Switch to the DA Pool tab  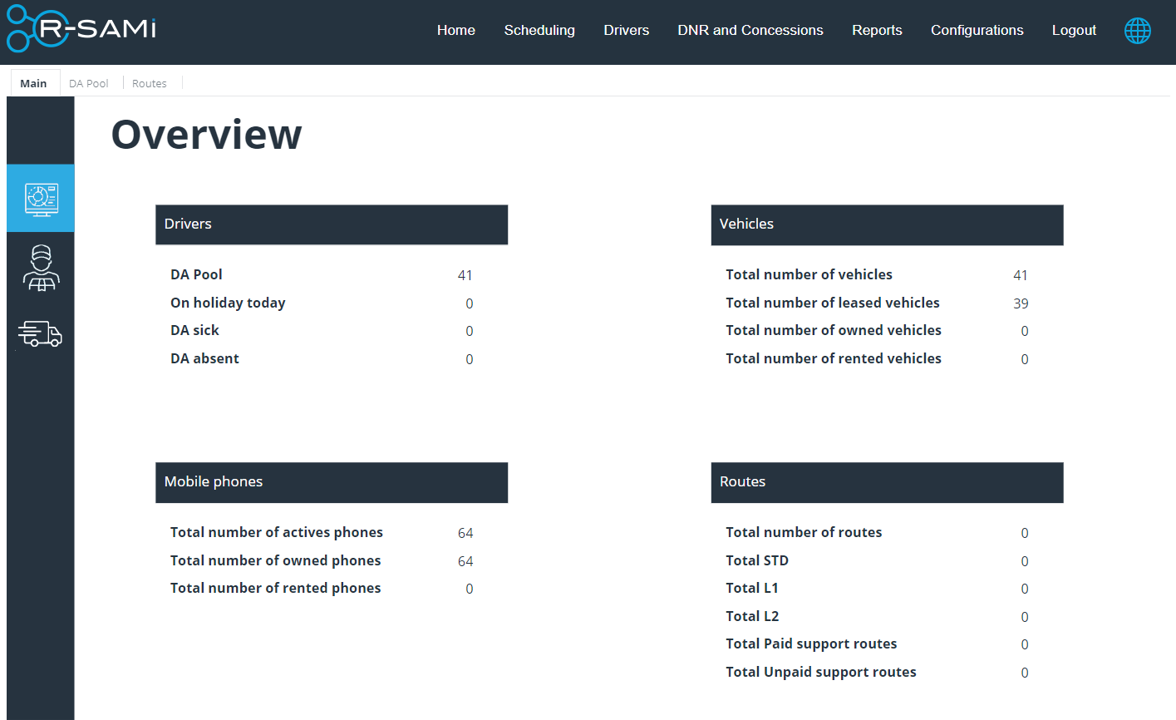coord(89,82)
